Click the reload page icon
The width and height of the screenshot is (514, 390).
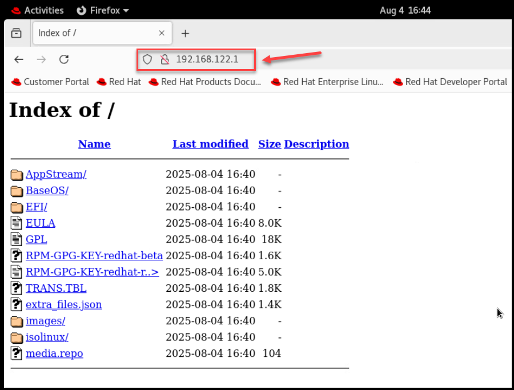pos(64,59)
